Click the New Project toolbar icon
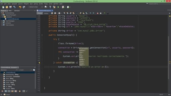Image resolution: width=171 pixels, height=96 pixels. tap(7, 7)
